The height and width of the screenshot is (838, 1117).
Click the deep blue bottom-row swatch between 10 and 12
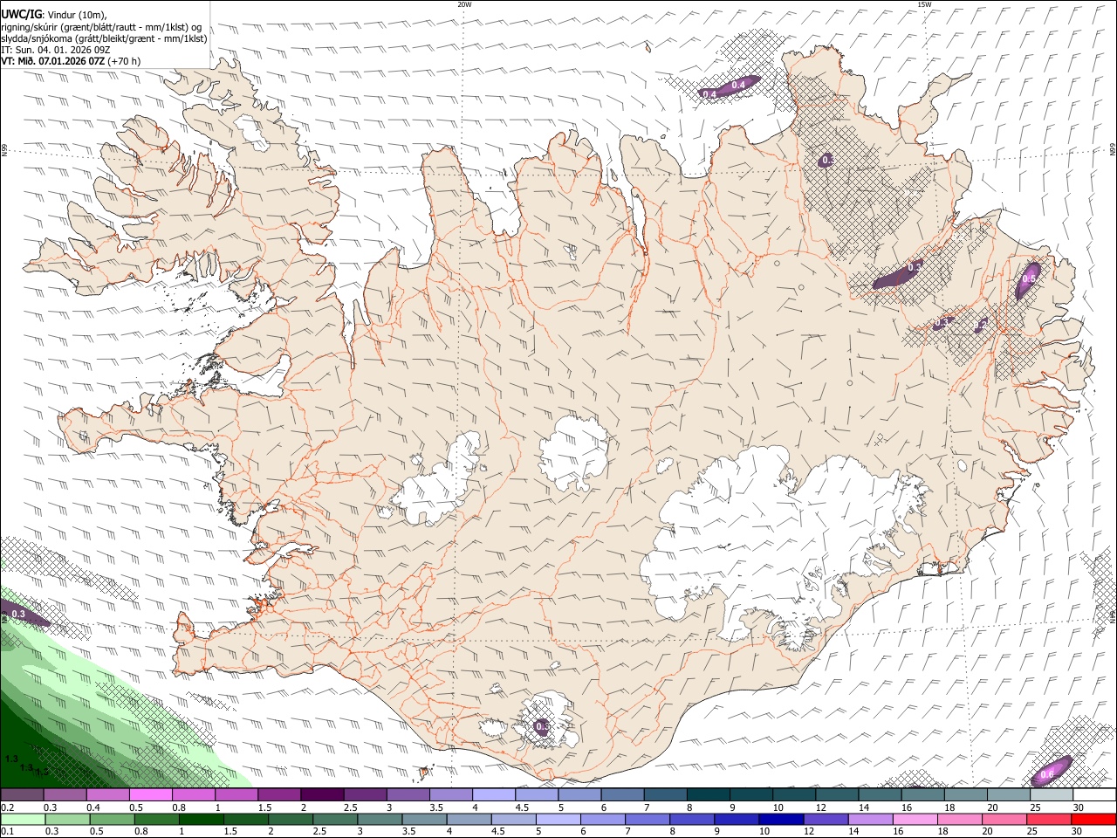tap(780, 820)
